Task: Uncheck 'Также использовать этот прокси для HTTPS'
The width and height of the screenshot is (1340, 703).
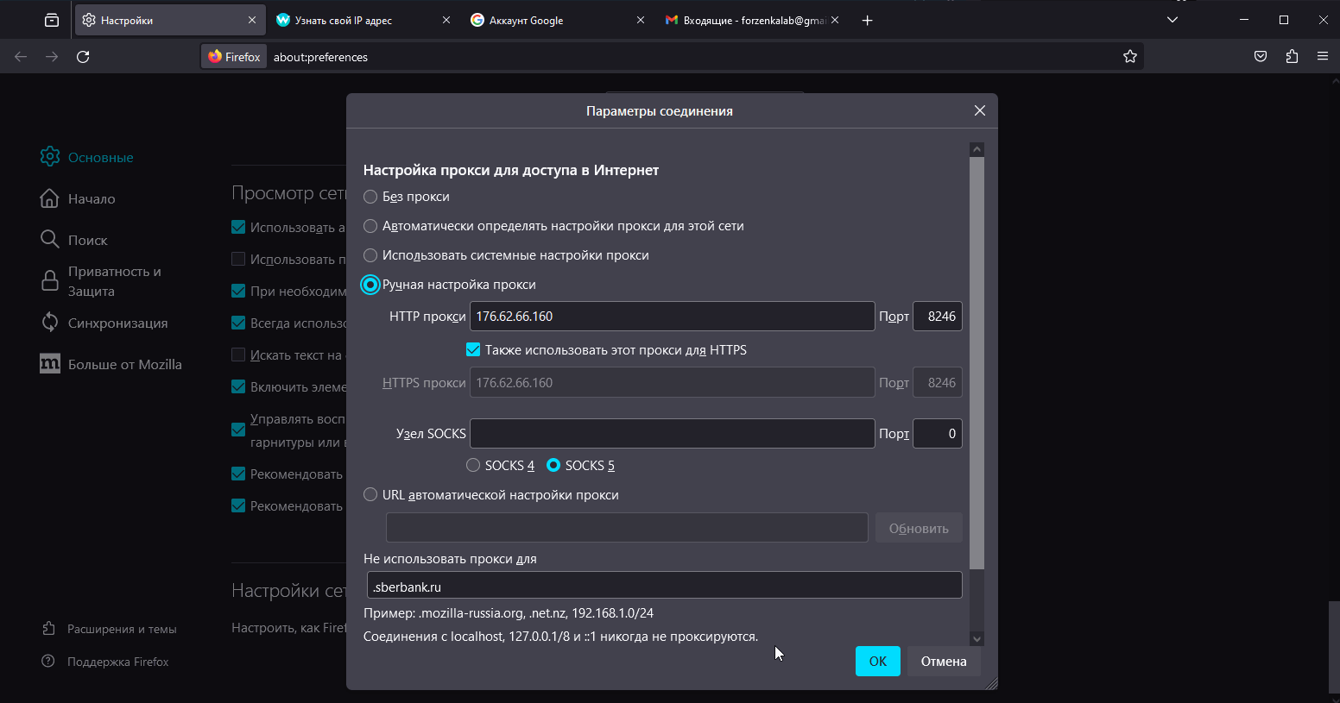Action: (473, 350)
